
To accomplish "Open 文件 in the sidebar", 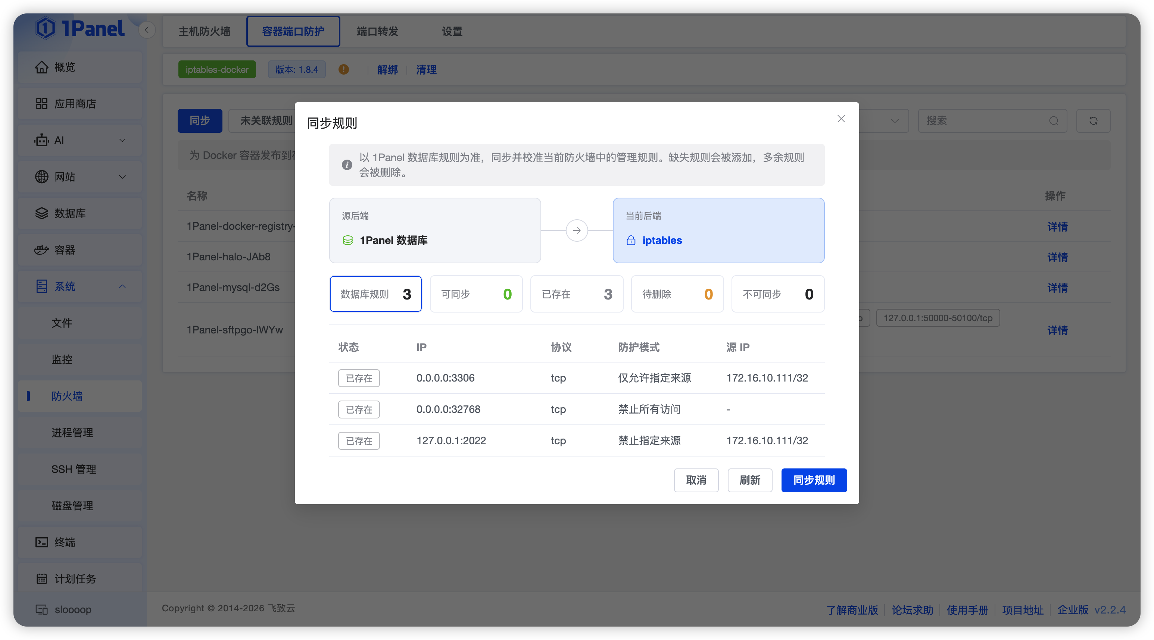I will pyautogui.click(x=80, y=323).
